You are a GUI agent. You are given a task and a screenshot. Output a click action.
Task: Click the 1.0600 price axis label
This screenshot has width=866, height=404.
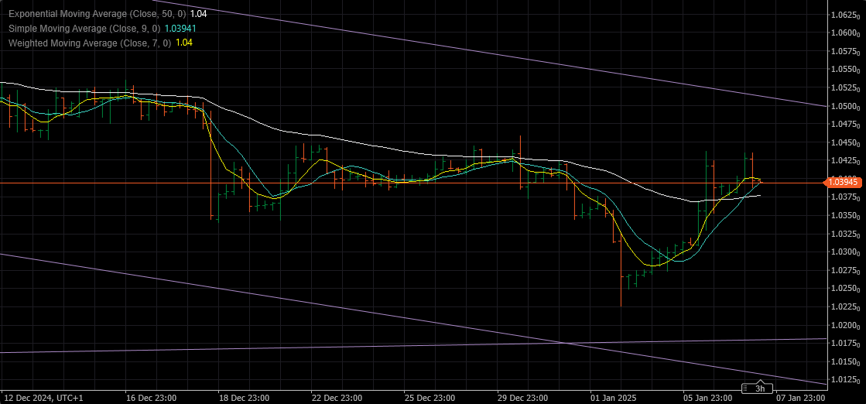coord(846,33)
